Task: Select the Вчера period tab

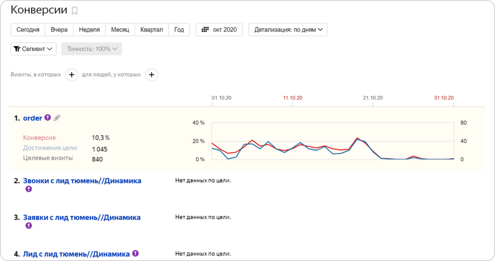Action: [59, 29]
